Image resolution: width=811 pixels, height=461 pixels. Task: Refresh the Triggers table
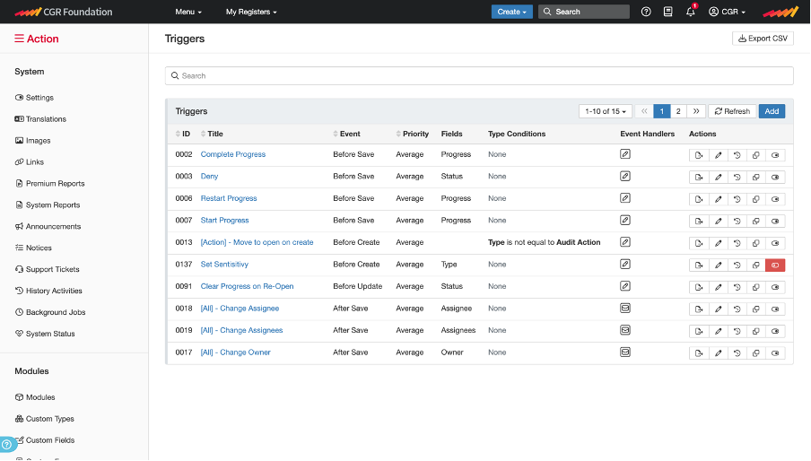point(732,111)
